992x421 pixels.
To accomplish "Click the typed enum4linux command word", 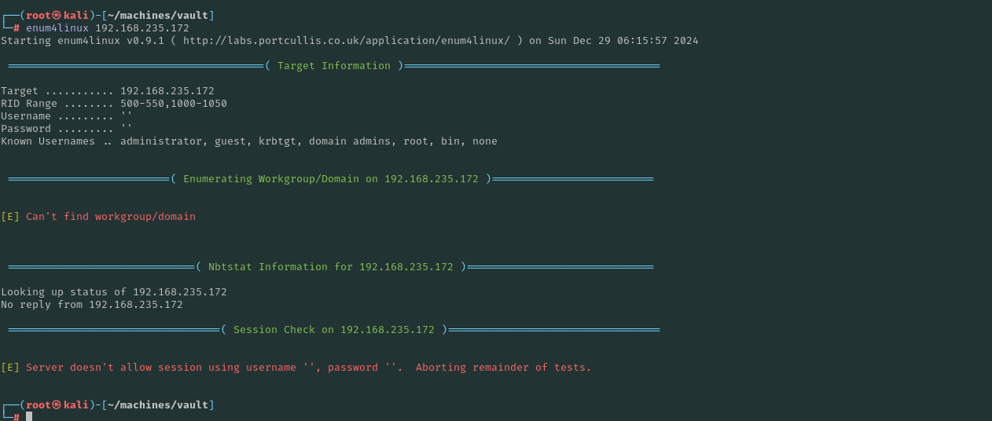I will click(x=57, y=28).
